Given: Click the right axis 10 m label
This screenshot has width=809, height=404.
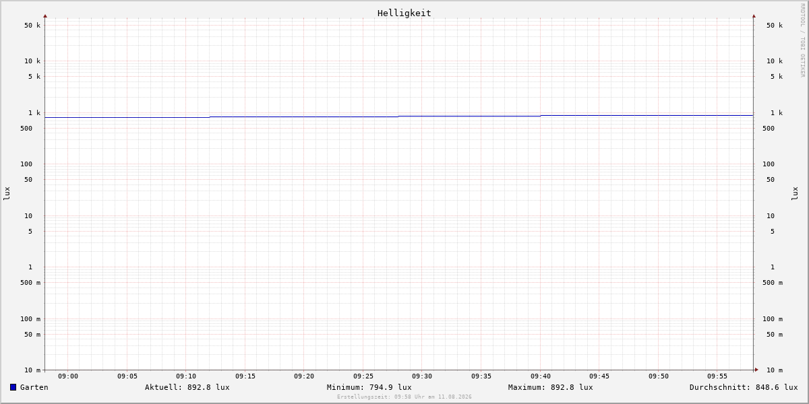Looking at the screenshot, I should click(x=775, y=370).
